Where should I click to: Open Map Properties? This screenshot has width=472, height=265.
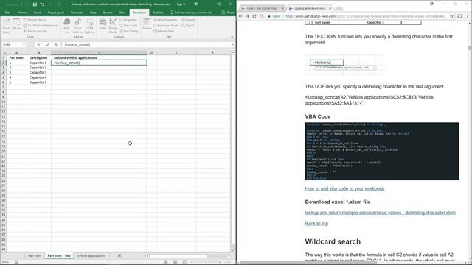pyautogui.click(x=165, y=20)
